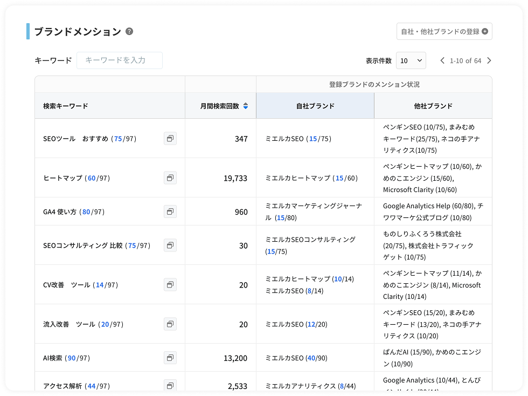Click the blue 75 count in SEOツール row
This screenshot has width=528, height=396.
point(118,139)
